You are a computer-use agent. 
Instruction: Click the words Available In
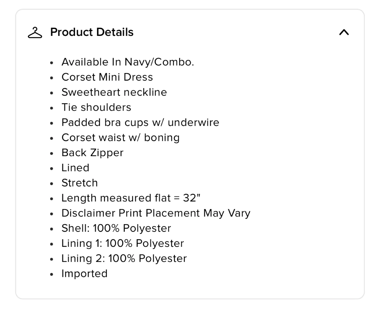[x=91, y=62]
